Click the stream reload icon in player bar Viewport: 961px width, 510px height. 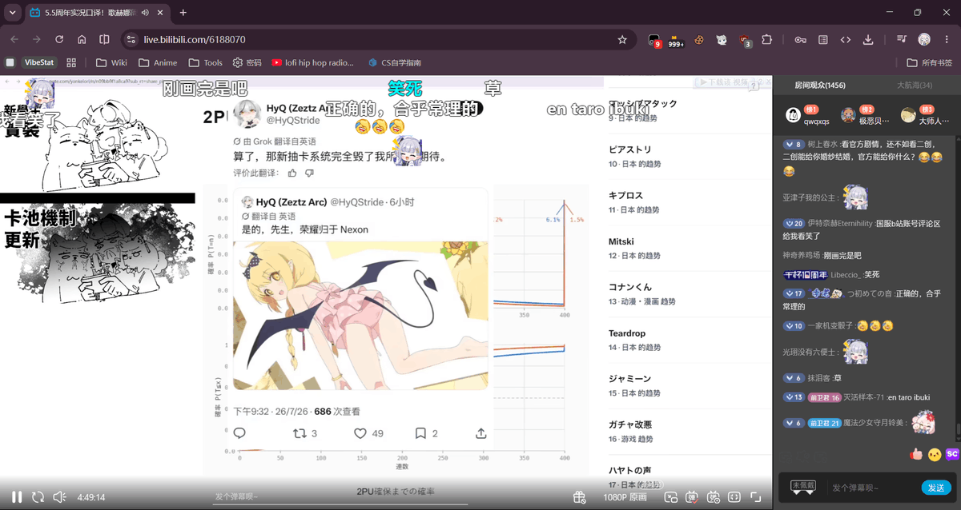click(38, 496)
